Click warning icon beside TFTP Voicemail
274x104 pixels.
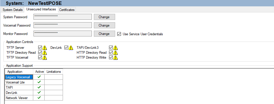[45, 57]
